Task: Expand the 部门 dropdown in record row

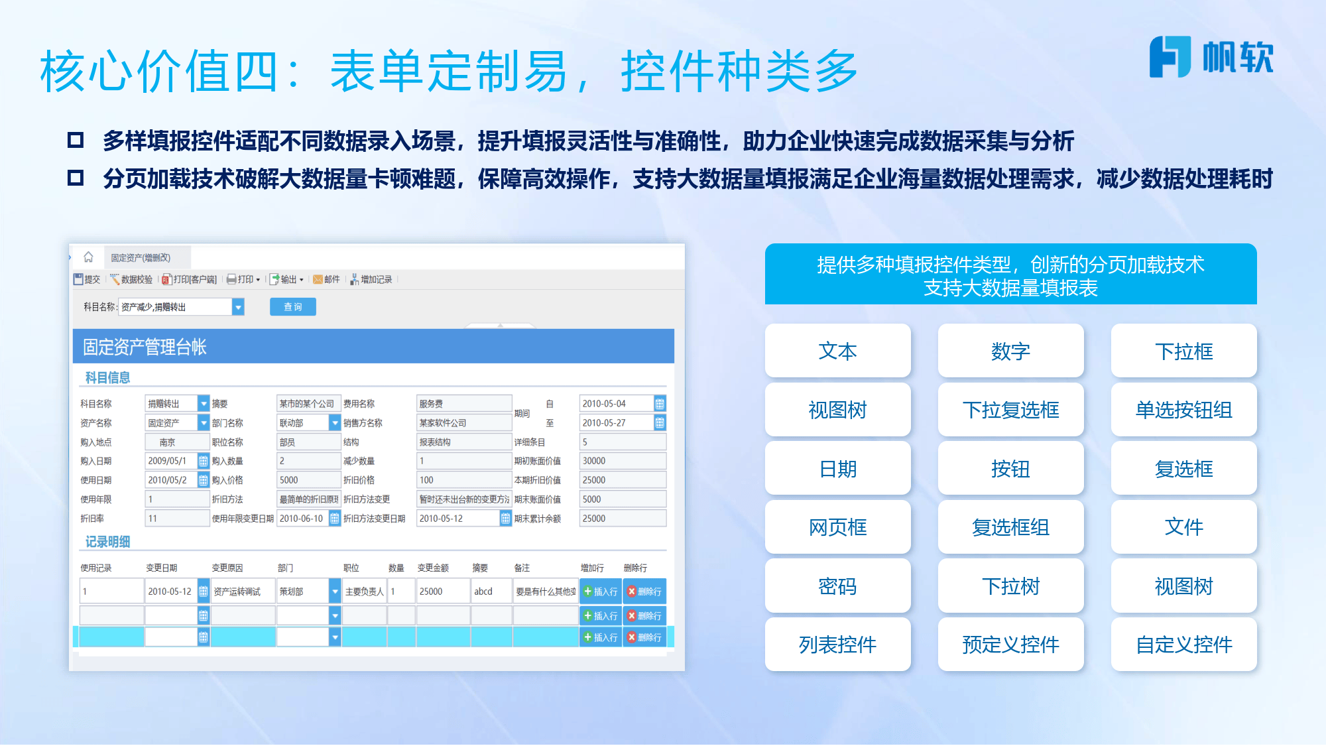Action: (335, 591)
